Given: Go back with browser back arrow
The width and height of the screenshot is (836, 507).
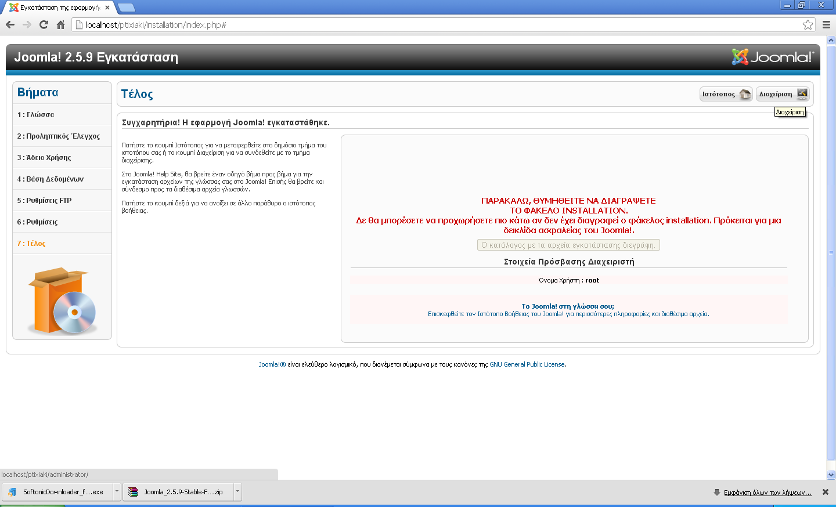Looking at the screenshot, I should point(10,24).
